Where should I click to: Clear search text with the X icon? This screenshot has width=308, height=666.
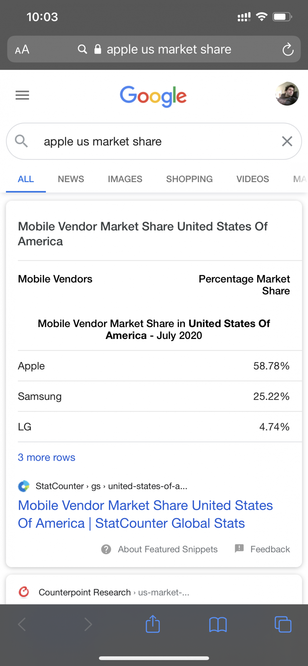287,141
